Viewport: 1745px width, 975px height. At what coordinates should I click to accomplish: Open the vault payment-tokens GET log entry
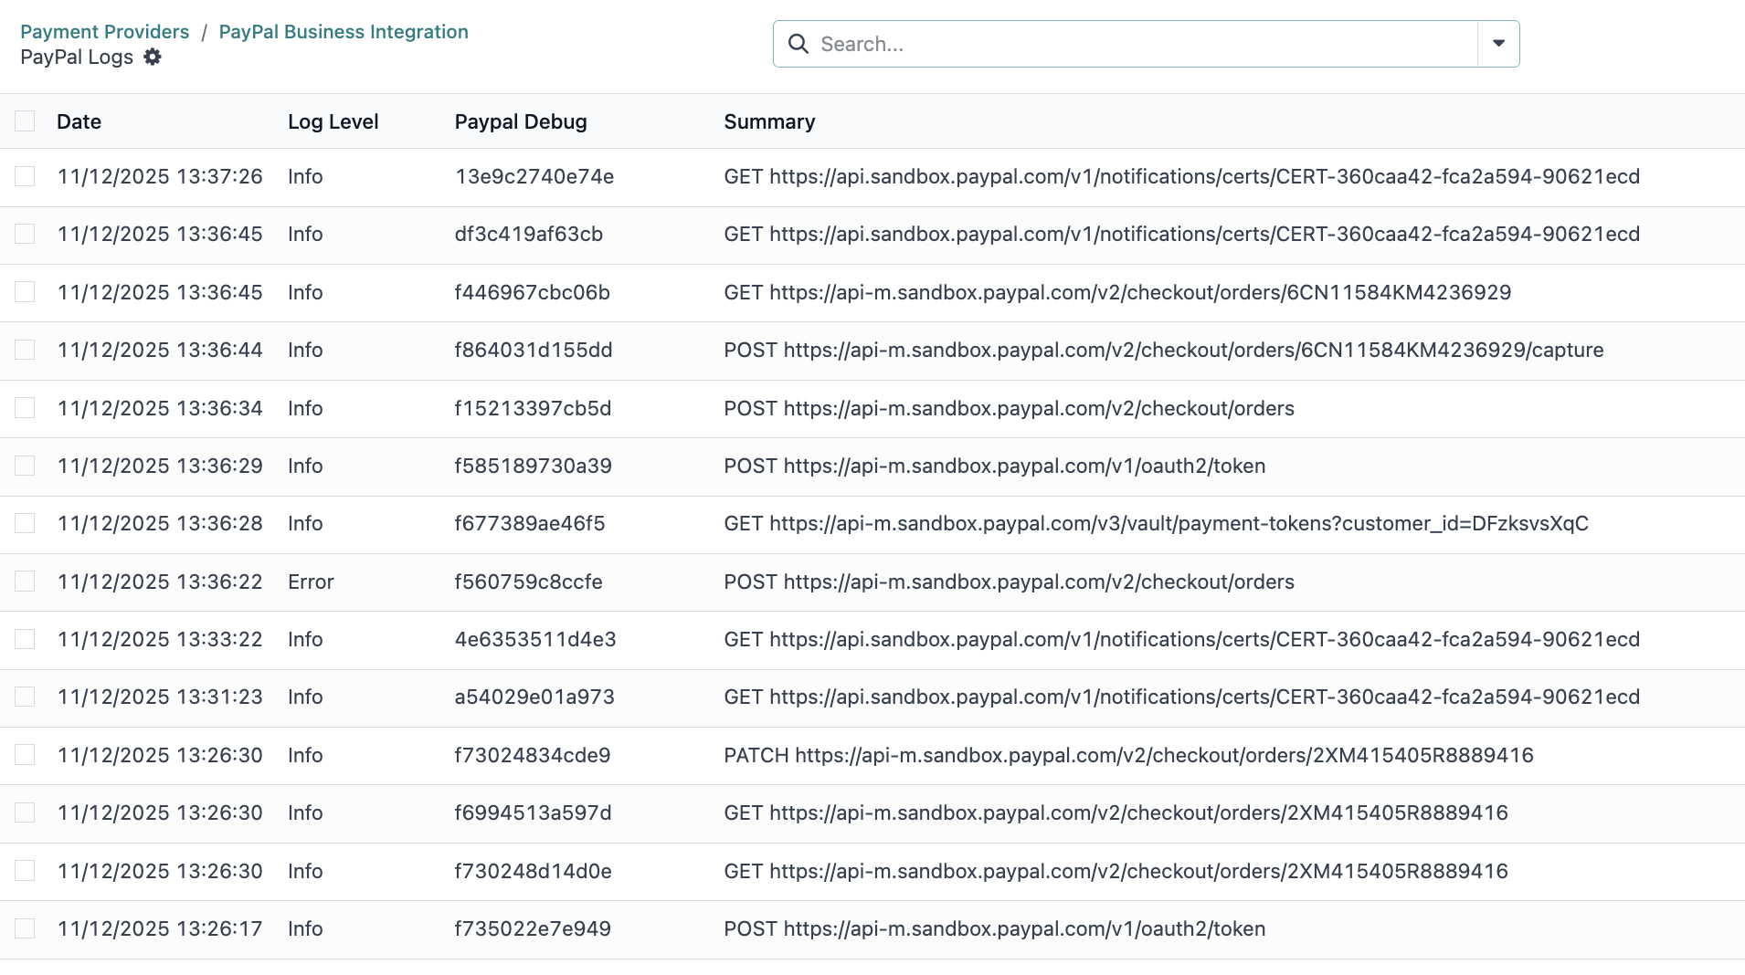tap(1156, 523)
